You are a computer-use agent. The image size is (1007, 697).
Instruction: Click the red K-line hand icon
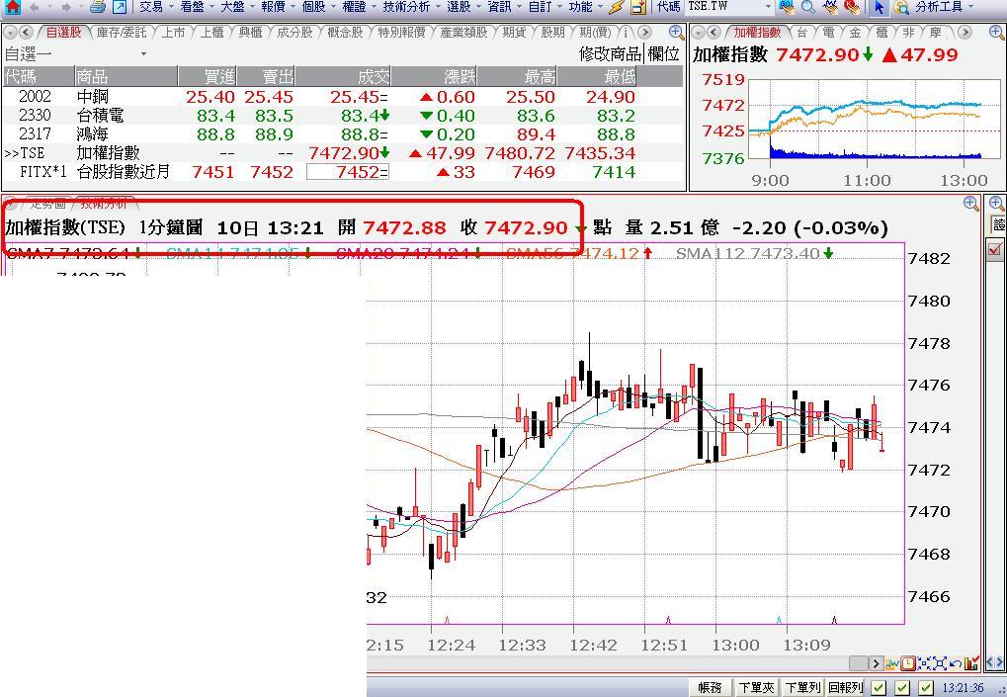coord(852,7)
